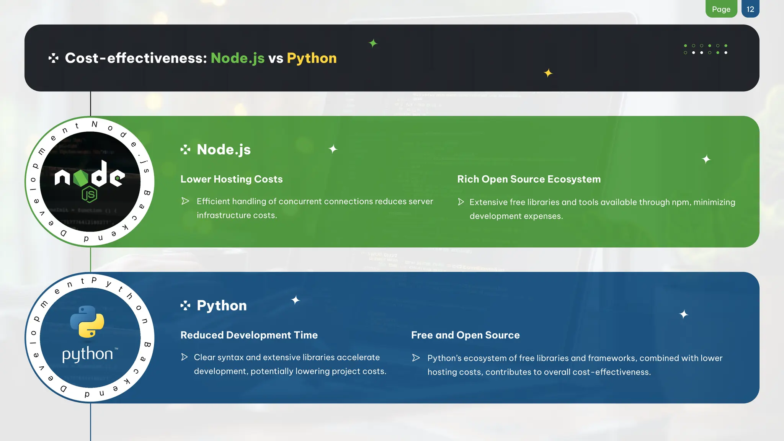Image resolution: width=784 pixels, height=441 pixels.
Task: Click the 'Rich Open Source Ecosystem' subheading
Action: (529, 179)
